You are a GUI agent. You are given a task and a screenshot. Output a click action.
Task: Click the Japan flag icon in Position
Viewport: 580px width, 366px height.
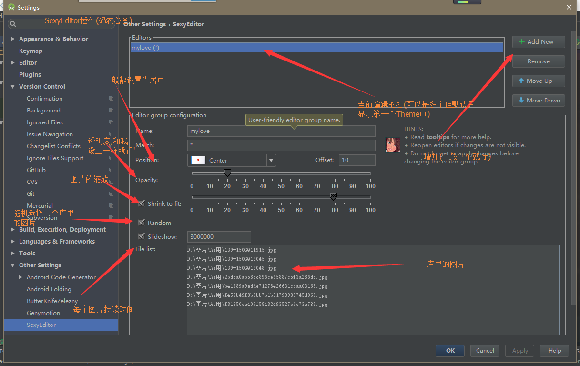[x=198, y=161]
